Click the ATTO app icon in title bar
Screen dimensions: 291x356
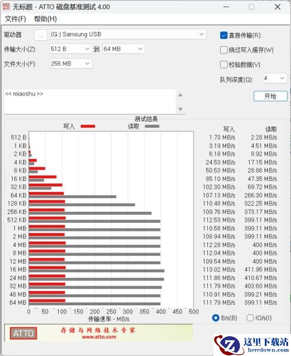point(6,6)
